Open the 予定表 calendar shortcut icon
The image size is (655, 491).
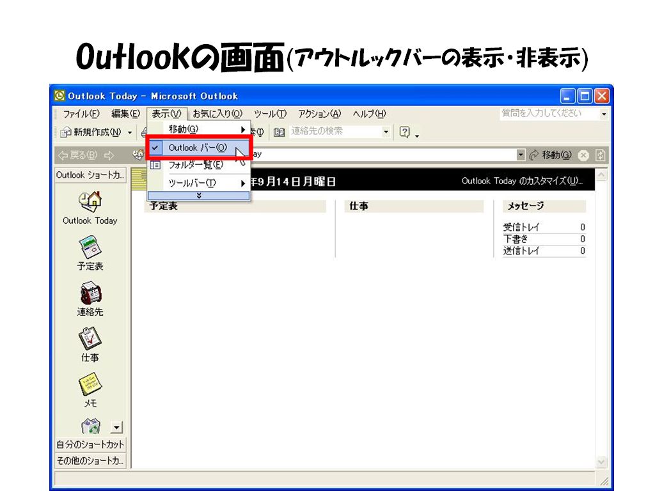[x=90, y=247]
